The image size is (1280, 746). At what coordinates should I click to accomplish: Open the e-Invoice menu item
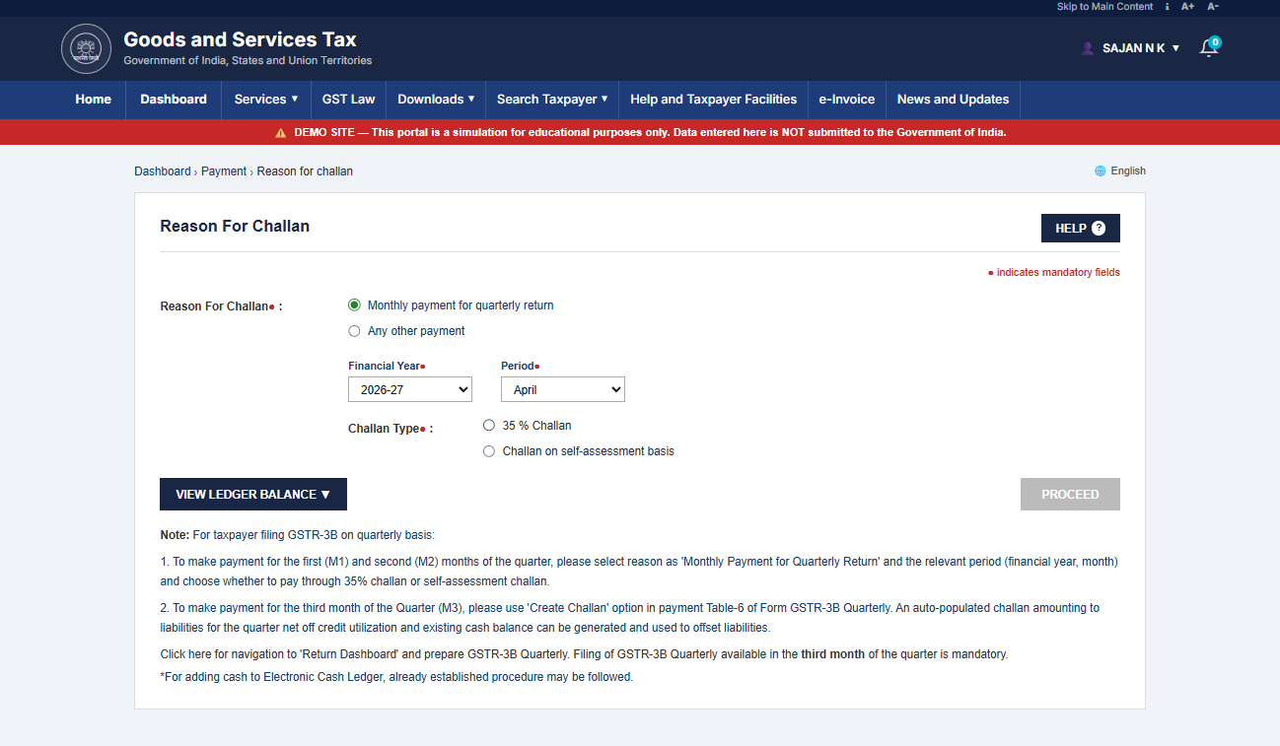tap(847, 100)
